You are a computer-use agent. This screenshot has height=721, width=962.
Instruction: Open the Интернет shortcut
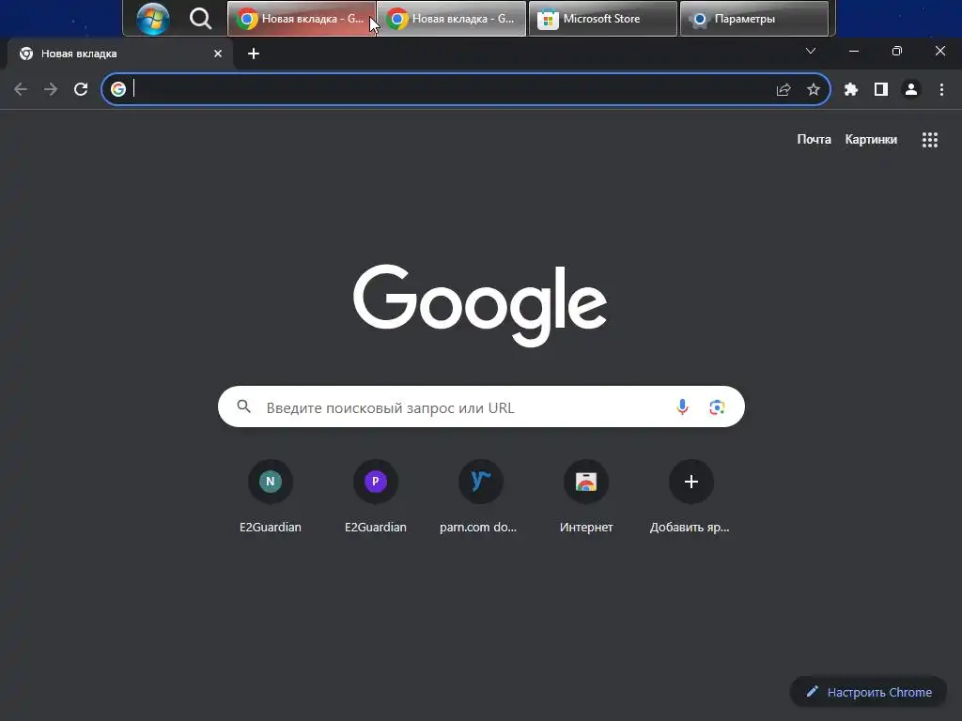pos(586,496)
